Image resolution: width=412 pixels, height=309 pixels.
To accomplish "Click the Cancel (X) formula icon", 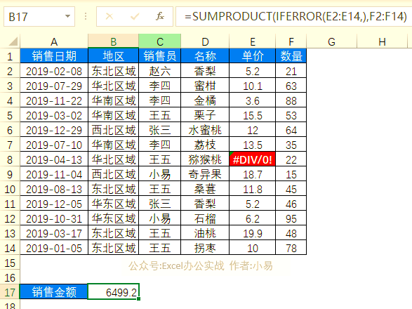I will click(109, 17).
